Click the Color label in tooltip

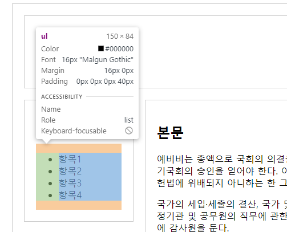click(x=50, y=49)
